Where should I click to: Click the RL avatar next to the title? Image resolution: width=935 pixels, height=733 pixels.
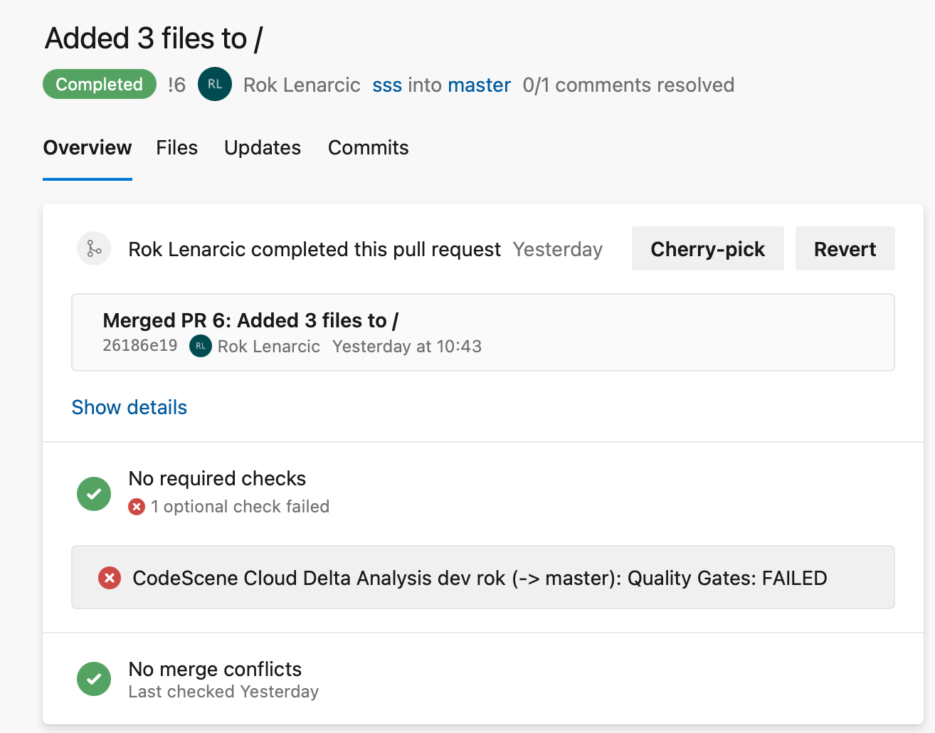point(215,84)
